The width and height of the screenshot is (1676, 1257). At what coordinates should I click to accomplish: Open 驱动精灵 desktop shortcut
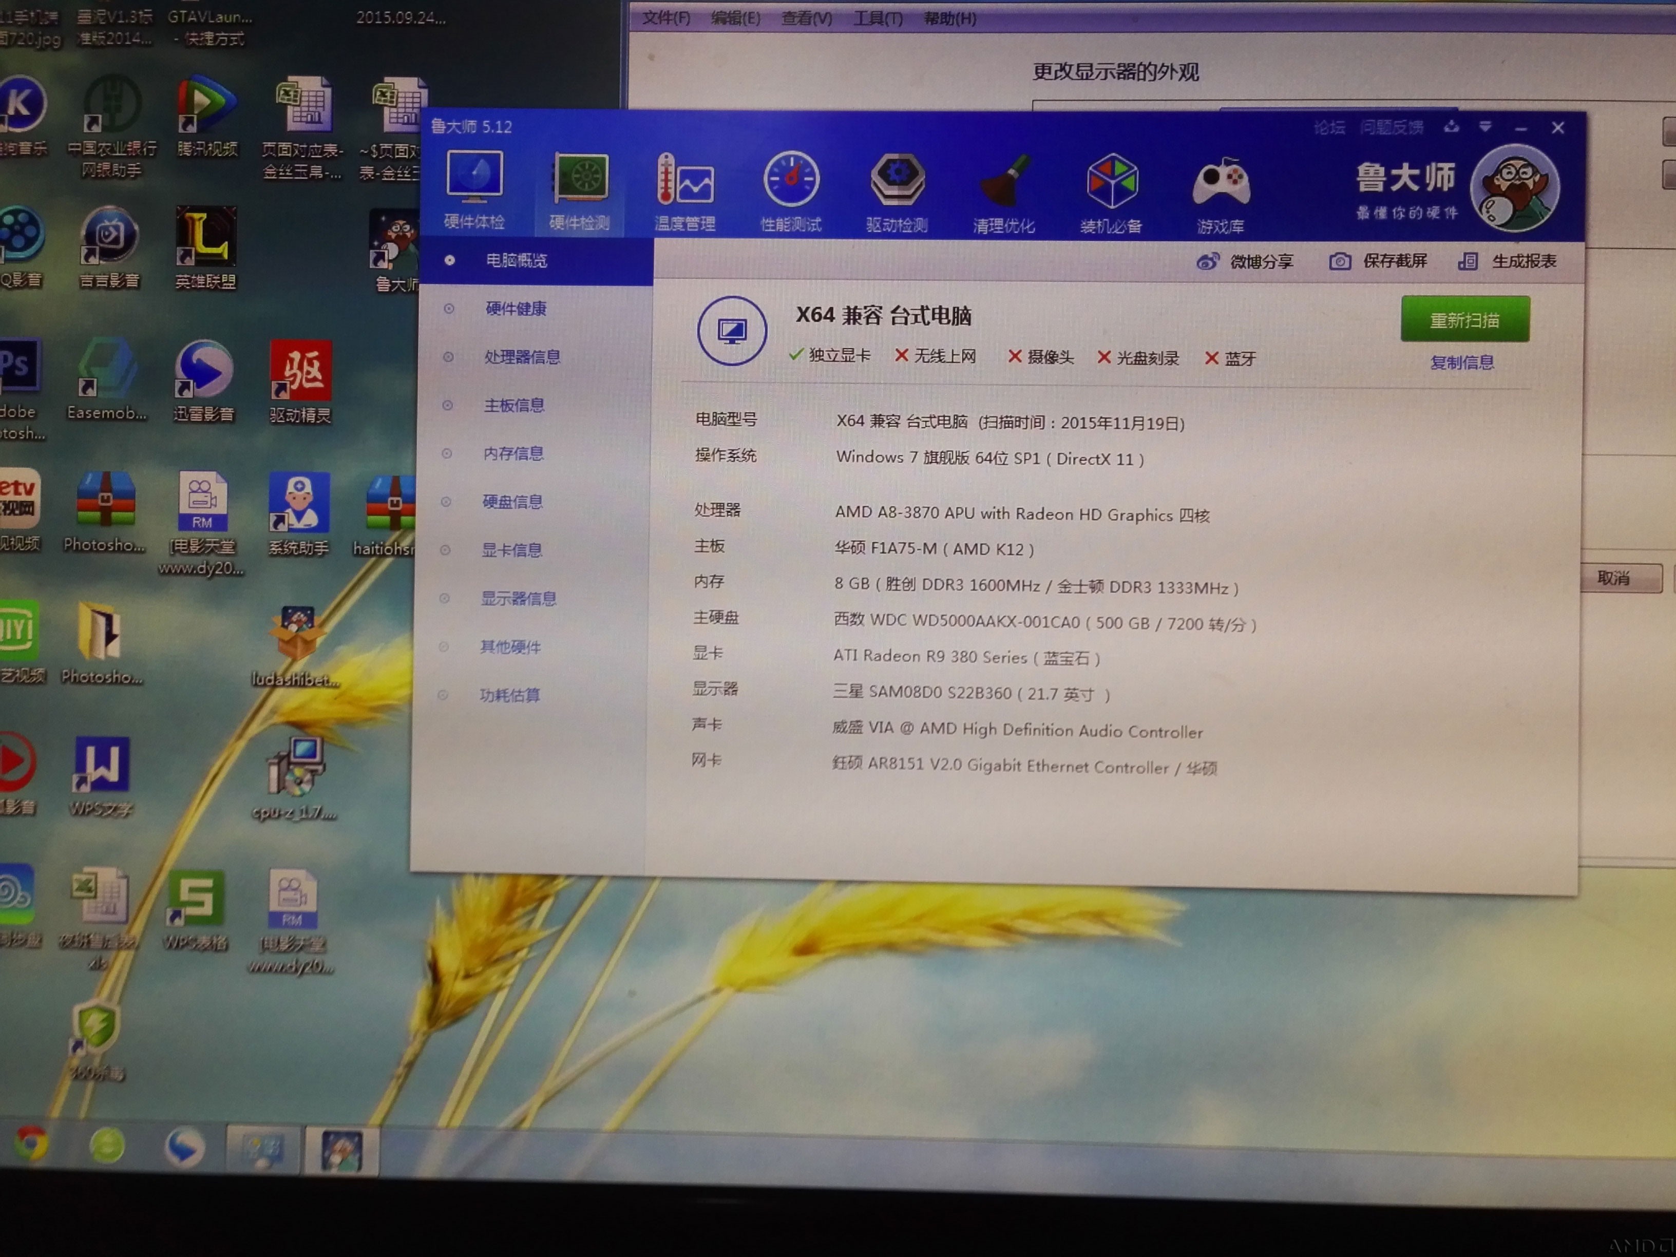coord(300,381)
